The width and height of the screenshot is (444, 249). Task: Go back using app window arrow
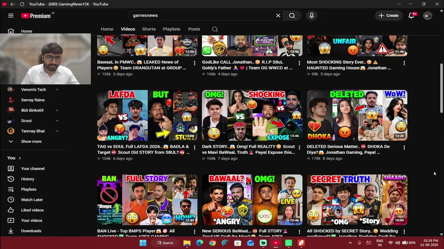12,4
